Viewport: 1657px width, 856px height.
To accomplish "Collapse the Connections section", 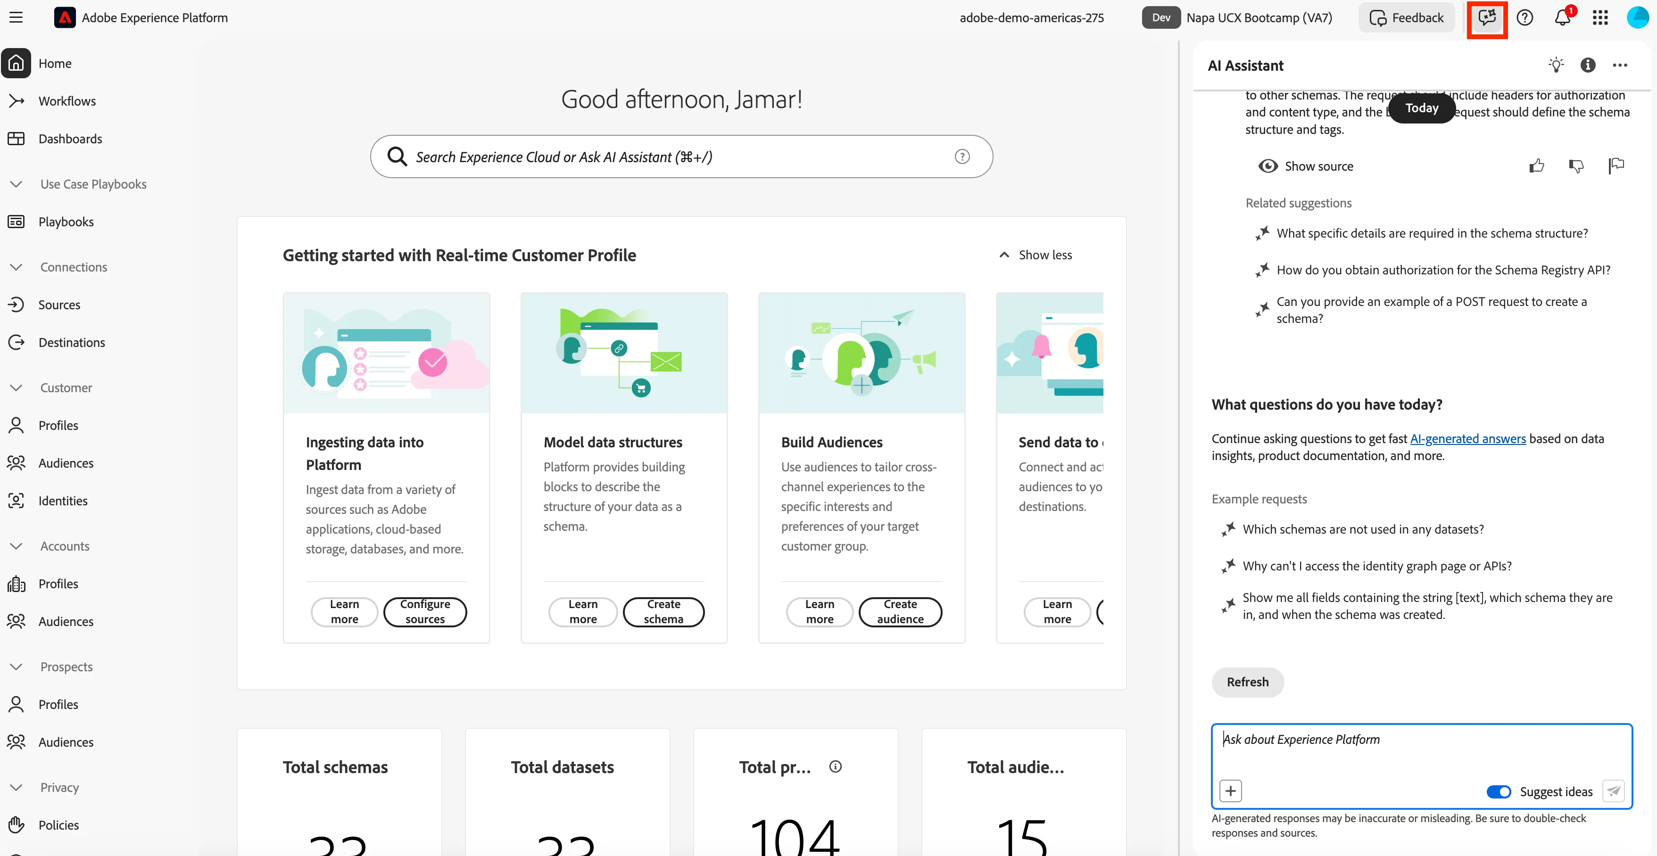I will [x=17, y=267].
